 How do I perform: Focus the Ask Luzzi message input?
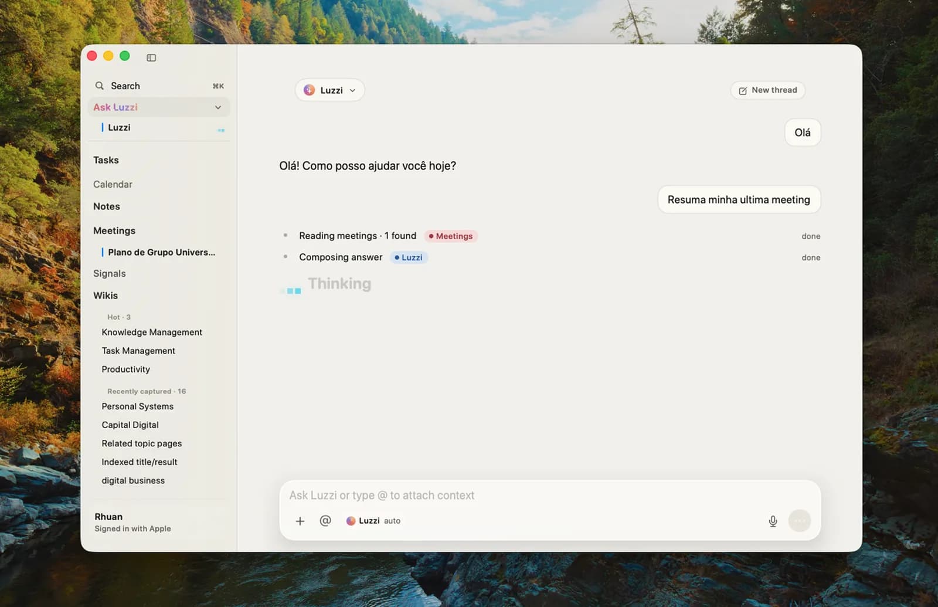tap(550, 496)
